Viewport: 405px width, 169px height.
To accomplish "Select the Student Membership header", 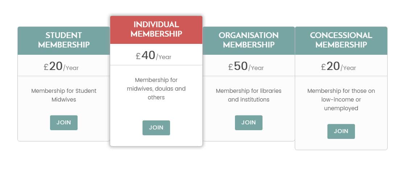I will [x=64, y=40].
